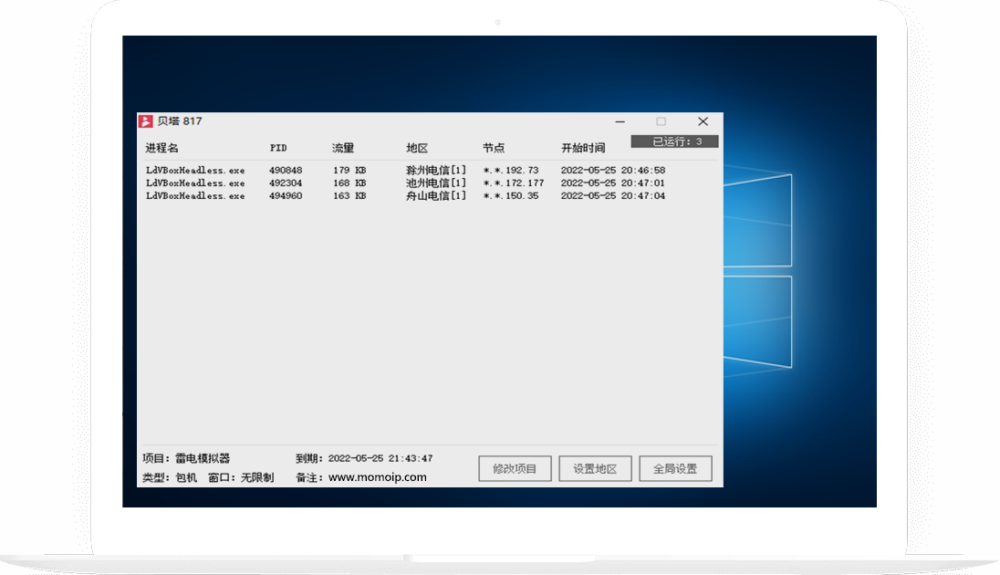Click the 类型: 包机 label
Screen dimensions: 1000x575
pyautogui.click(x=170, y=477)
